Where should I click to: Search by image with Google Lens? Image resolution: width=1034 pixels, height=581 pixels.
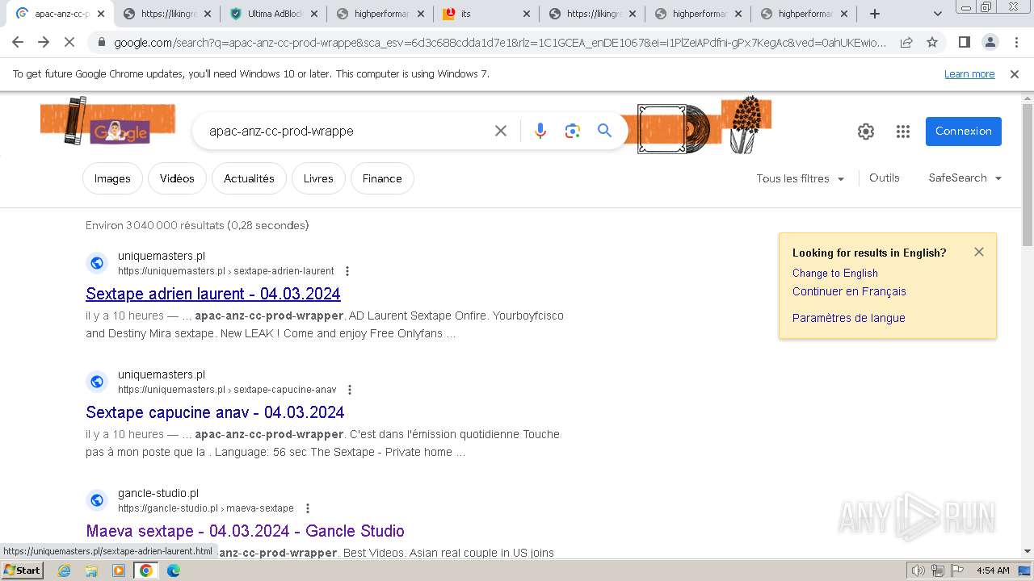tap(573, 131)
